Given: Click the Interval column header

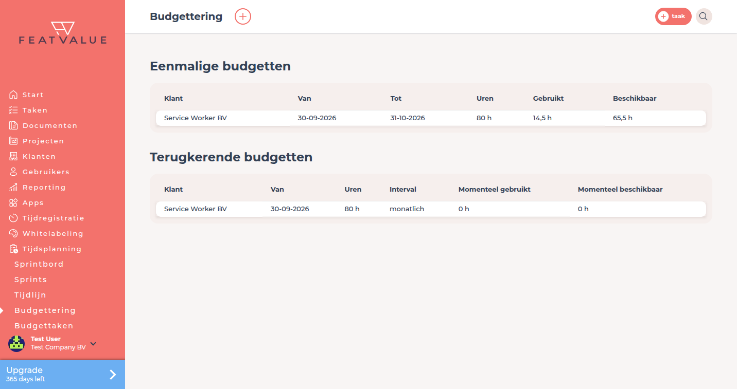Looking at the screenshot, I should 403,190.
